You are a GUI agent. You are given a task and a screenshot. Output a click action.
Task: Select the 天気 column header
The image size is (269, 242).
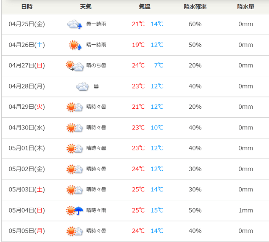pyautogui.click(x=86, y=7)
